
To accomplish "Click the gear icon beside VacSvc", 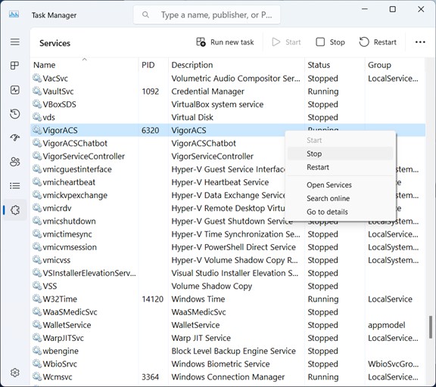I will (x=37, y=78).
